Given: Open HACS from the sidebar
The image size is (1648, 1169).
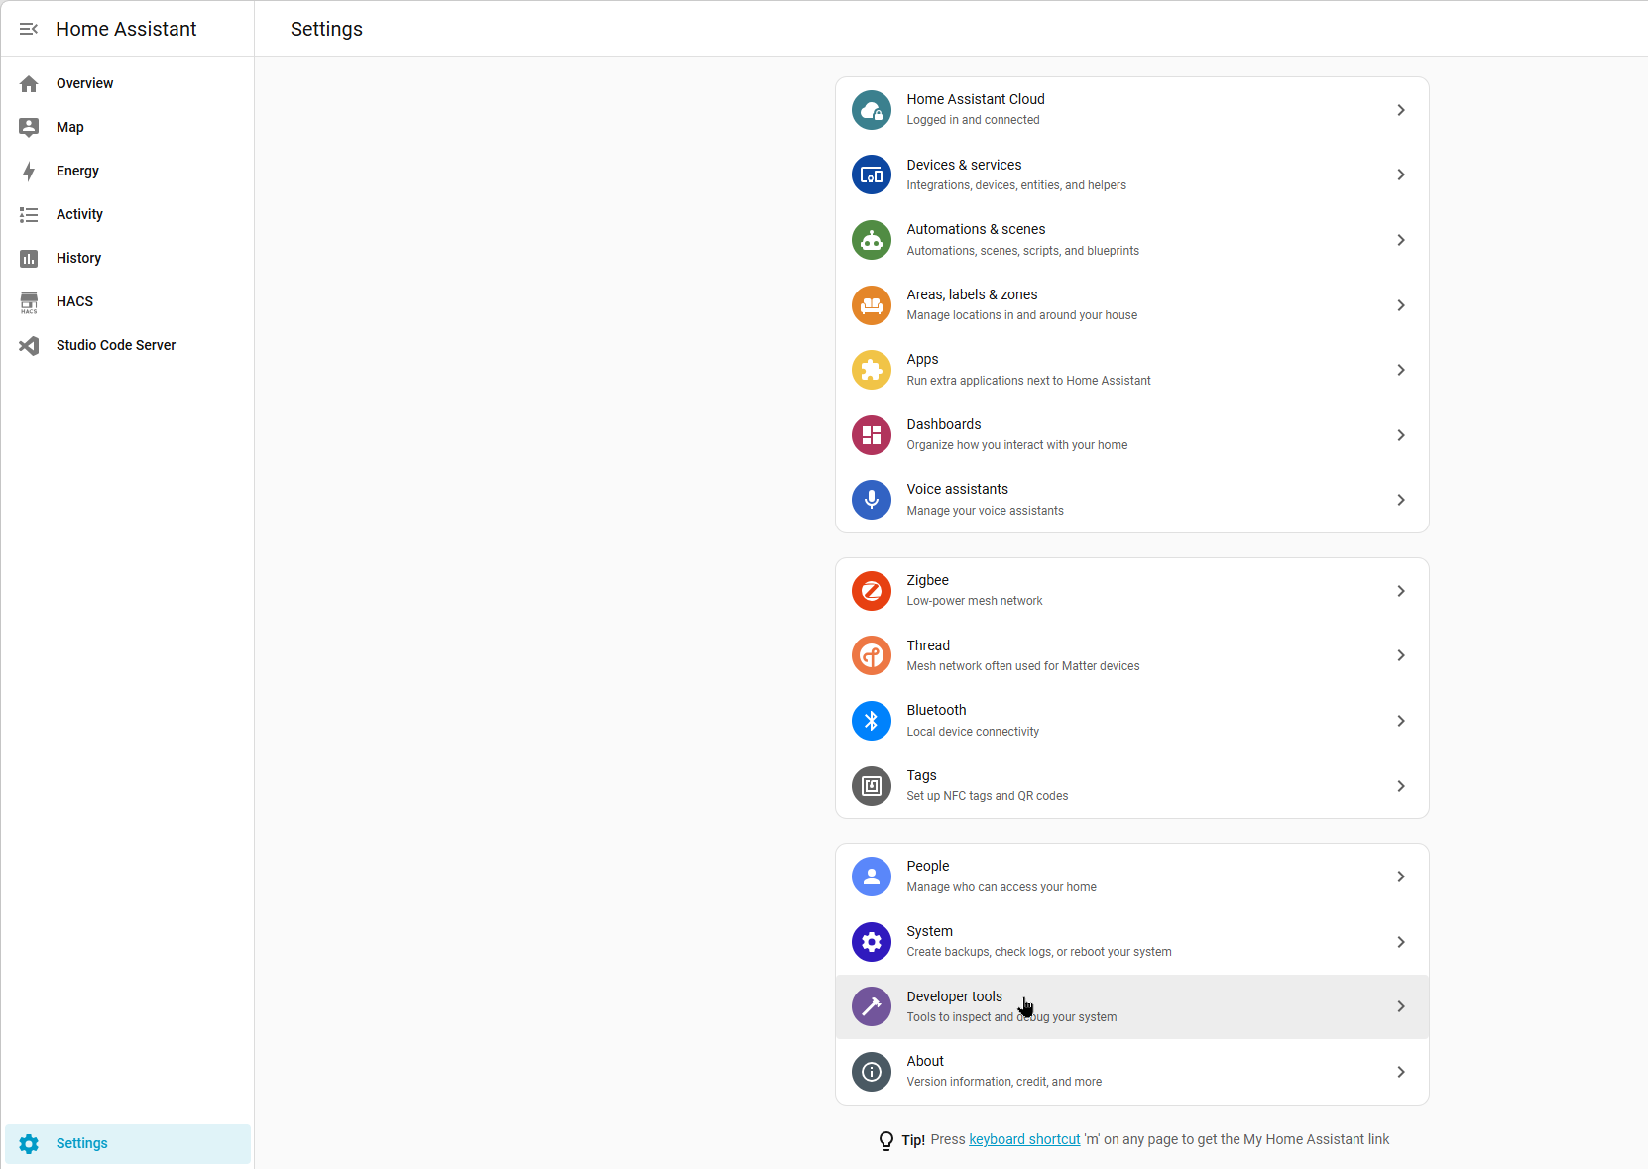Looking at the screenshot, I should [127, 301].
